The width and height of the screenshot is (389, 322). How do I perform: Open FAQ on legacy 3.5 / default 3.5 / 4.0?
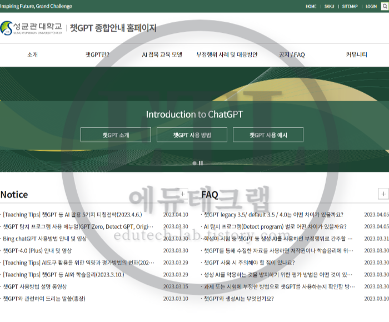273,215
